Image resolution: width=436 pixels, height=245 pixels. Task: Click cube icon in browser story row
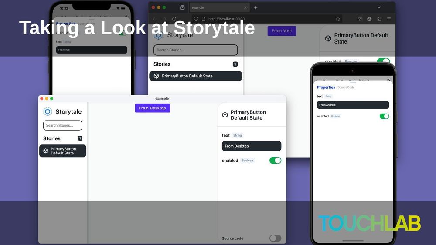tap(156, 76)
